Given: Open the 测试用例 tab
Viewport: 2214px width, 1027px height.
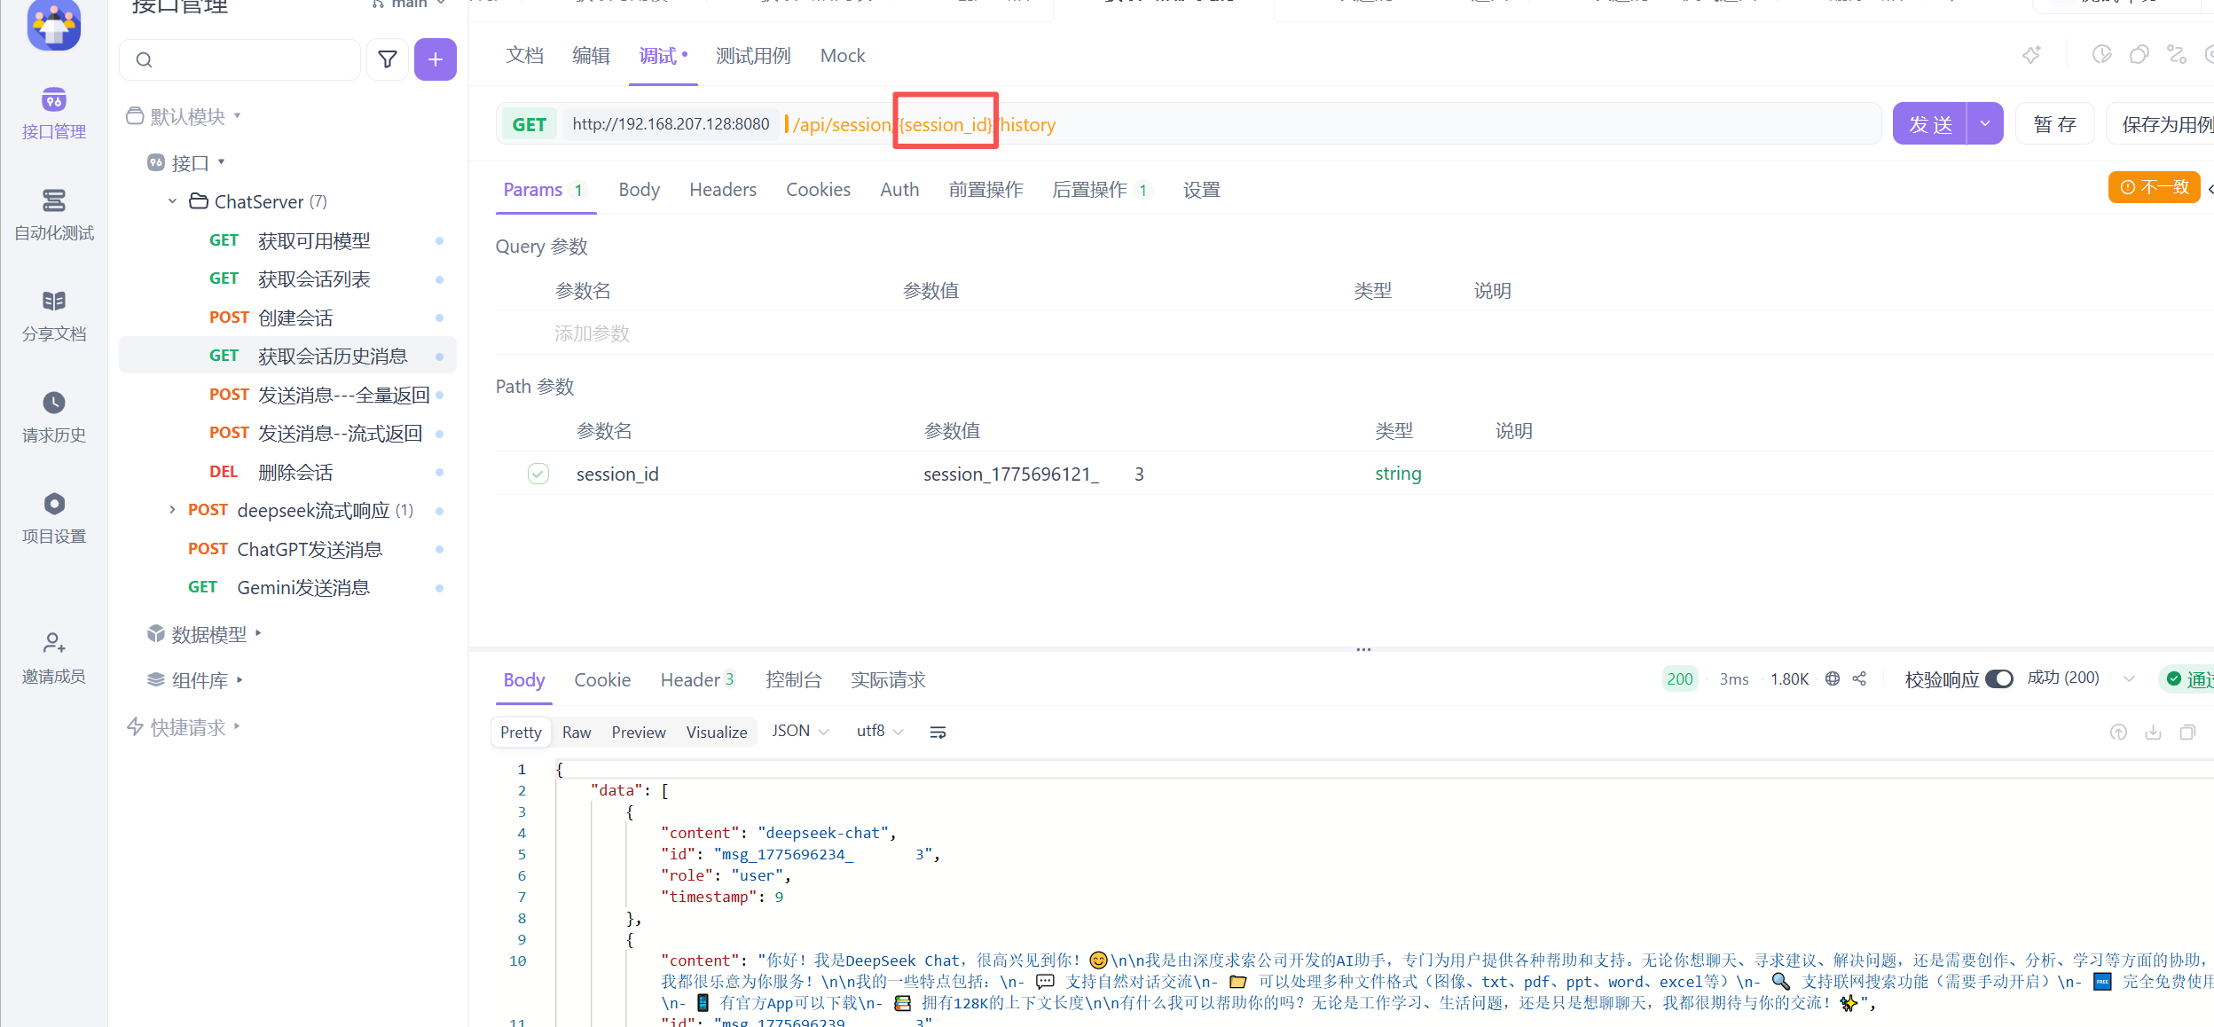Looking at the screenshot, I should [752, 56].
